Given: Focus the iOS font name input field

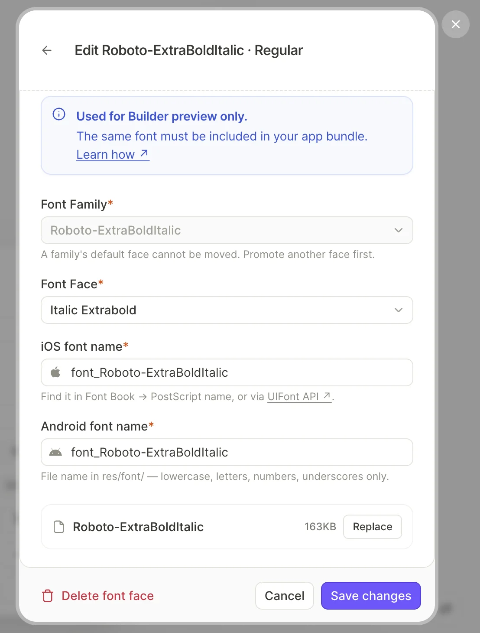Looking at the screenshot, I should coord(227,372).
